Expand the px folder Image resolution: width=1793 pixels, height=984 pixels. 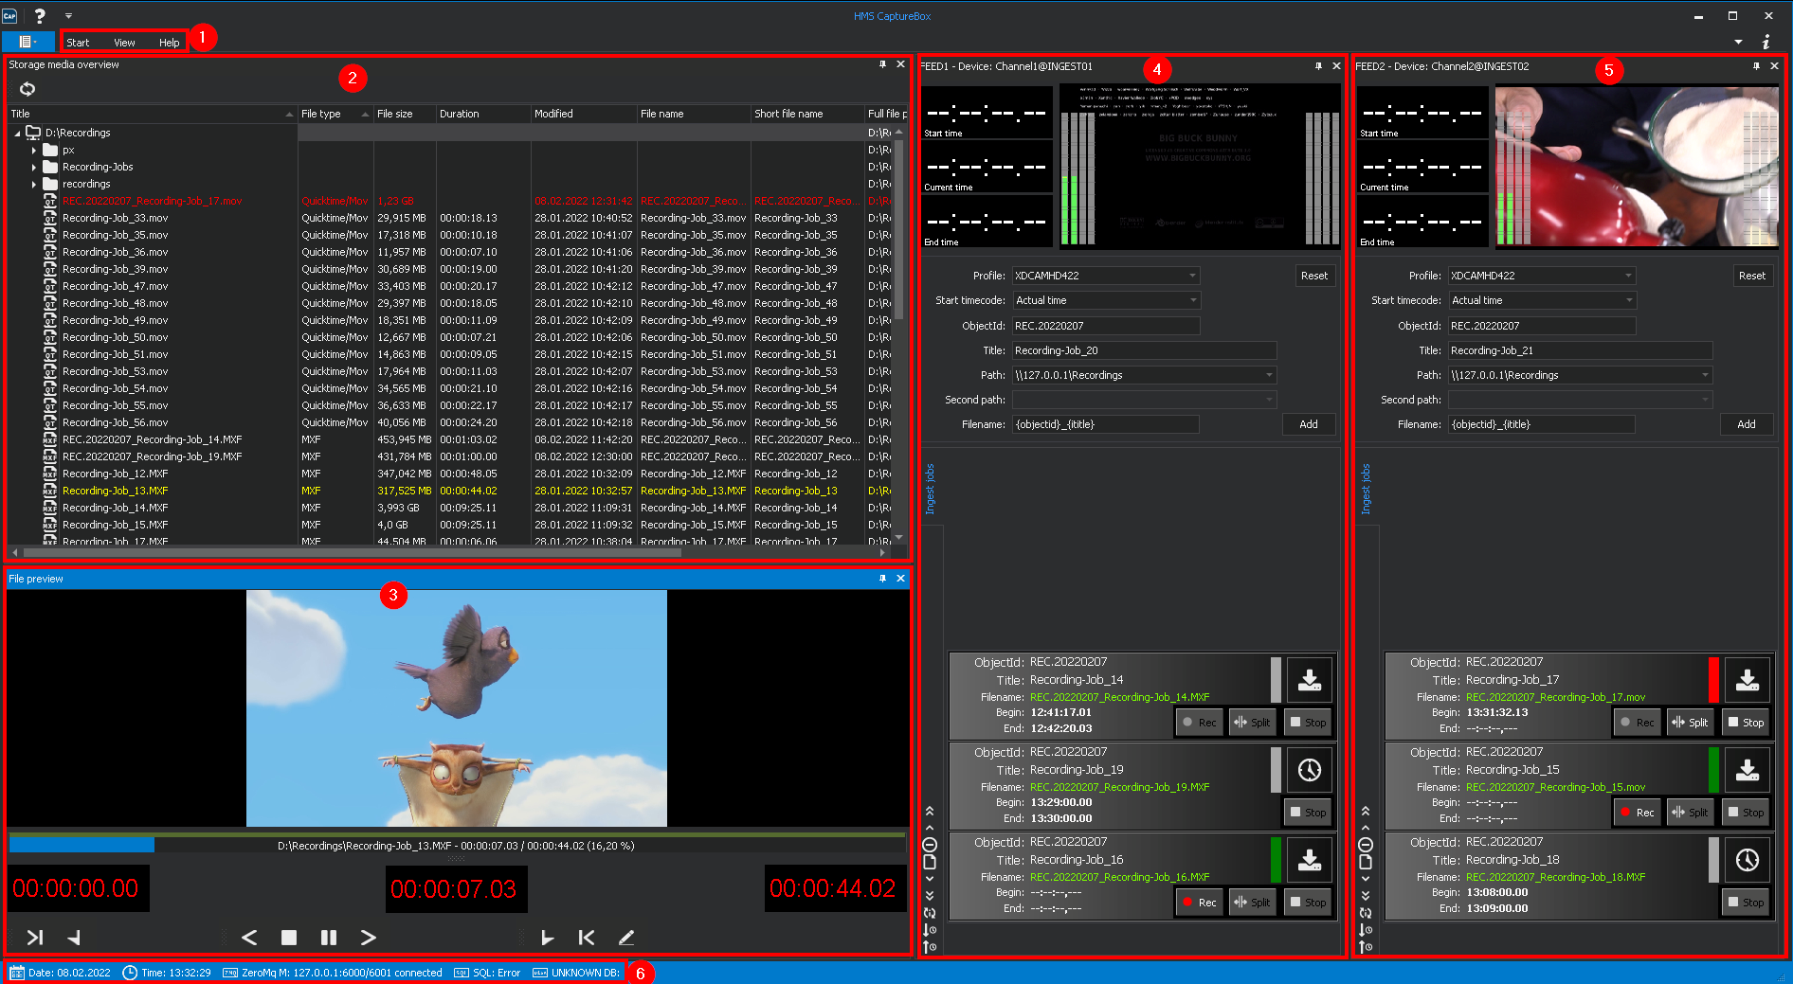34,150
